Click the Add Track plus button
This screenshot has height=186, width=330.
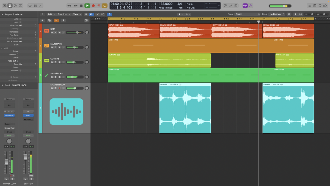[x=42, y=20]
